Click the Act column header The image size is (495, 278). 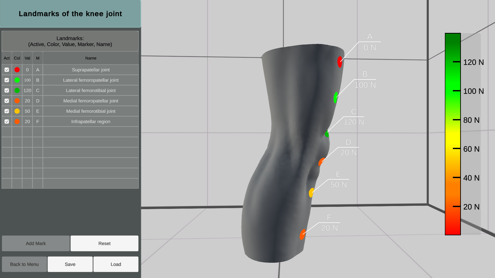pyautogui.click(x=7, y=58)
